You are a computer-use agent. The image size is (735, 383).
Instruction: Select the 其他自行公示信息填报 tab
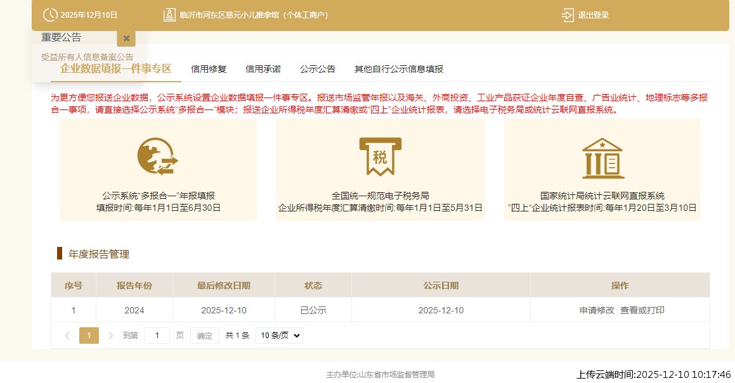(399, 69)
